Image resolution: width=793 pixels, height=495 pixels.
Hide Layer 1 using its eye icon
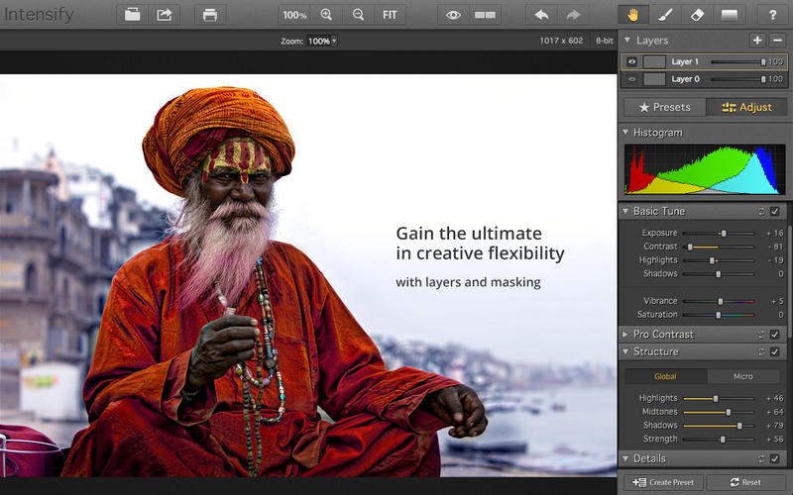[631, 61]
